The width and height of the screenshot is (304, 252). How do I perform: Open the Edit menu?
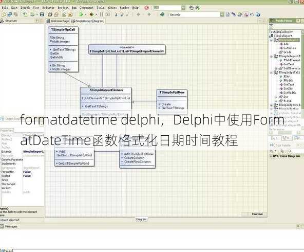click(x=14, y=8)
